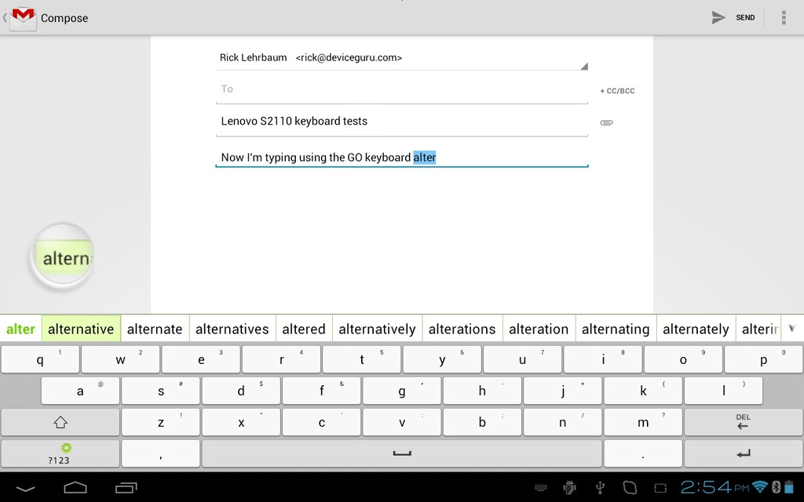The width and height of the screenshot is (804, 502).
Task: Delete a character with the DEL key
Action: pos(744,422)
